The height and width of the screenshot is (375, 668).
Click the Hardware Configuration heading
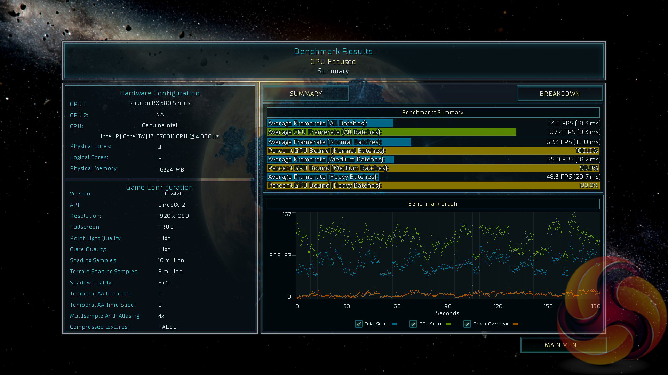(x=159, y=93)
